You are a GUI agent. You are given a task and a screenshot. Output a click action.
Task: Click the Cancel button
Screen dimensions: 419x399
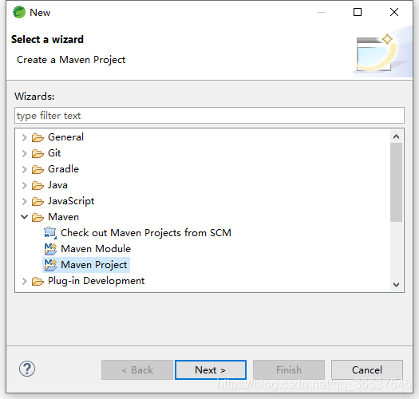(367, 369)
